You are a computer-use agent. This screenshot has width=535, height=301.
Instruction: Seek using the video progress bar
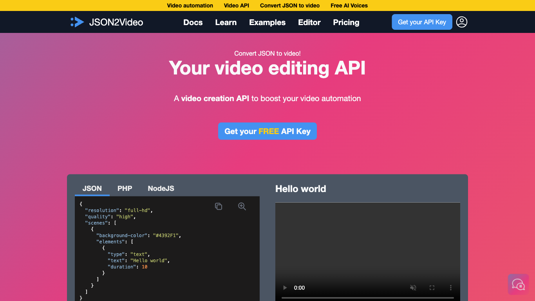coord(367,298)
